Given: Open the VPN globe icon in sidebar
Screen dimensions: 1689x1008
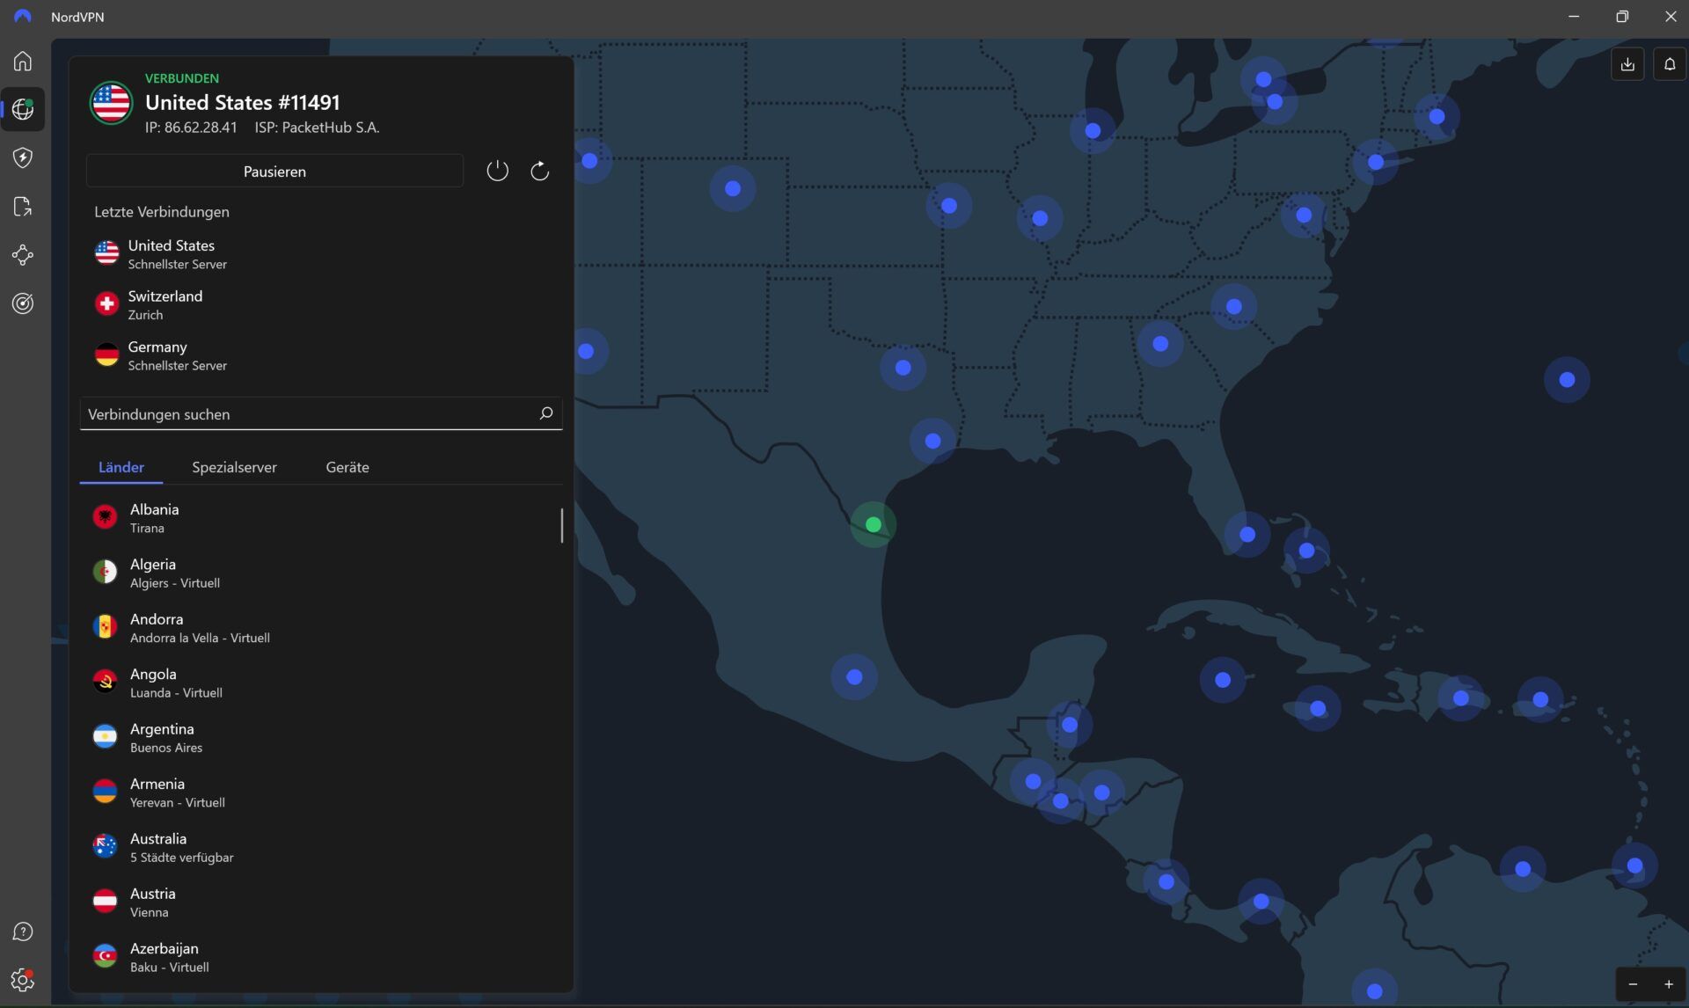Looking at the screenshot, I should point(23,109).
